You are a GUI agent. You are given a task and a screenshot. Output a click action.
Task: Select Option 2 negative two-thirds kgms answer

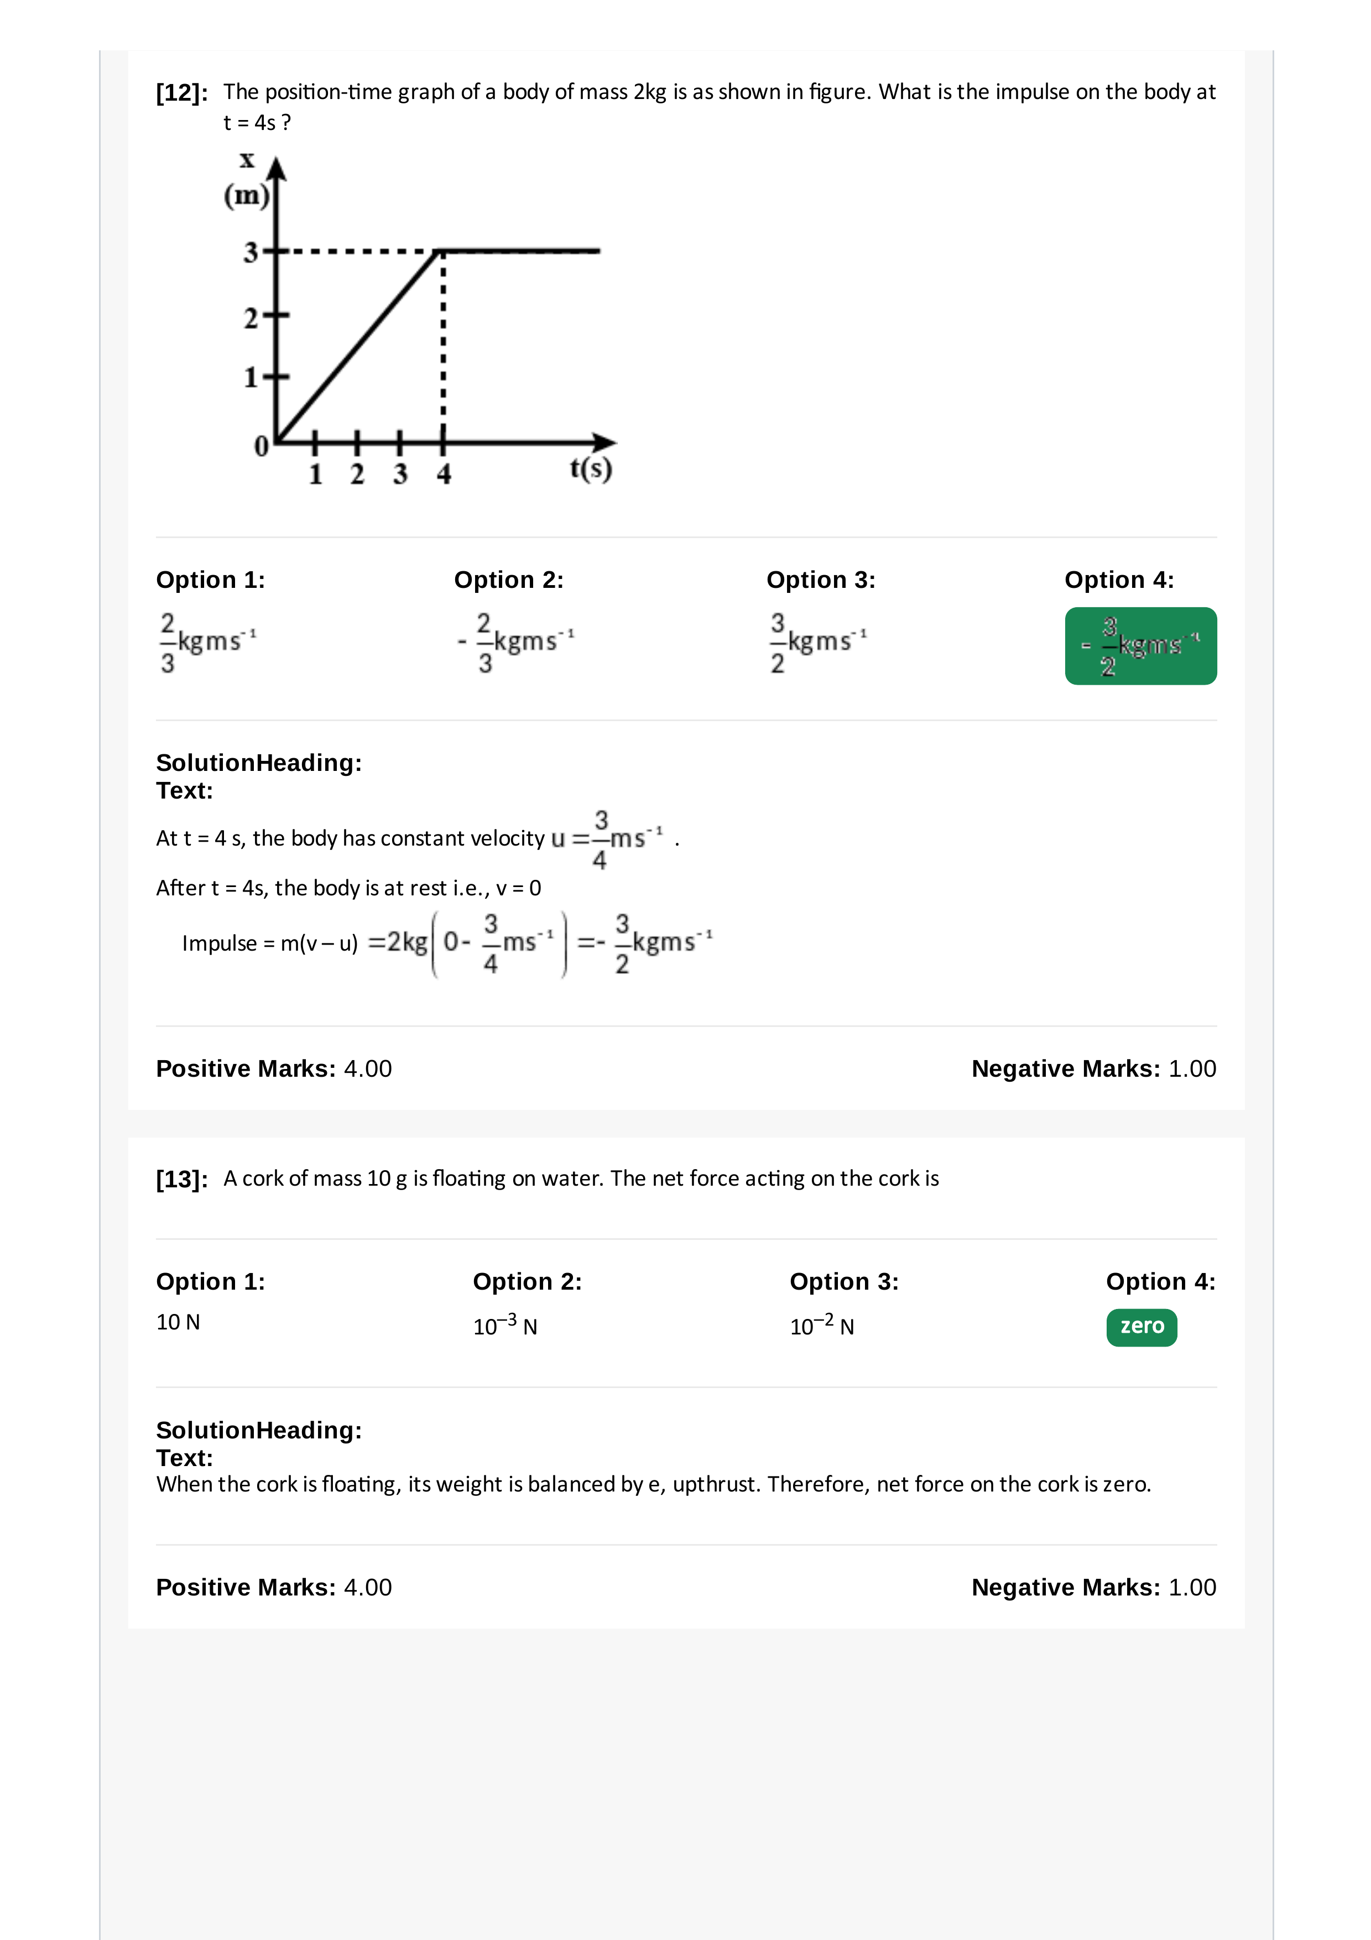point(515,643)
